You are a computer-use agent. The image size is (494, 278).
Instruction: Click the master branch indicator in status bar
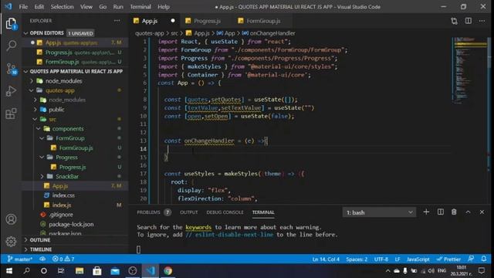[x=20, y=259]
